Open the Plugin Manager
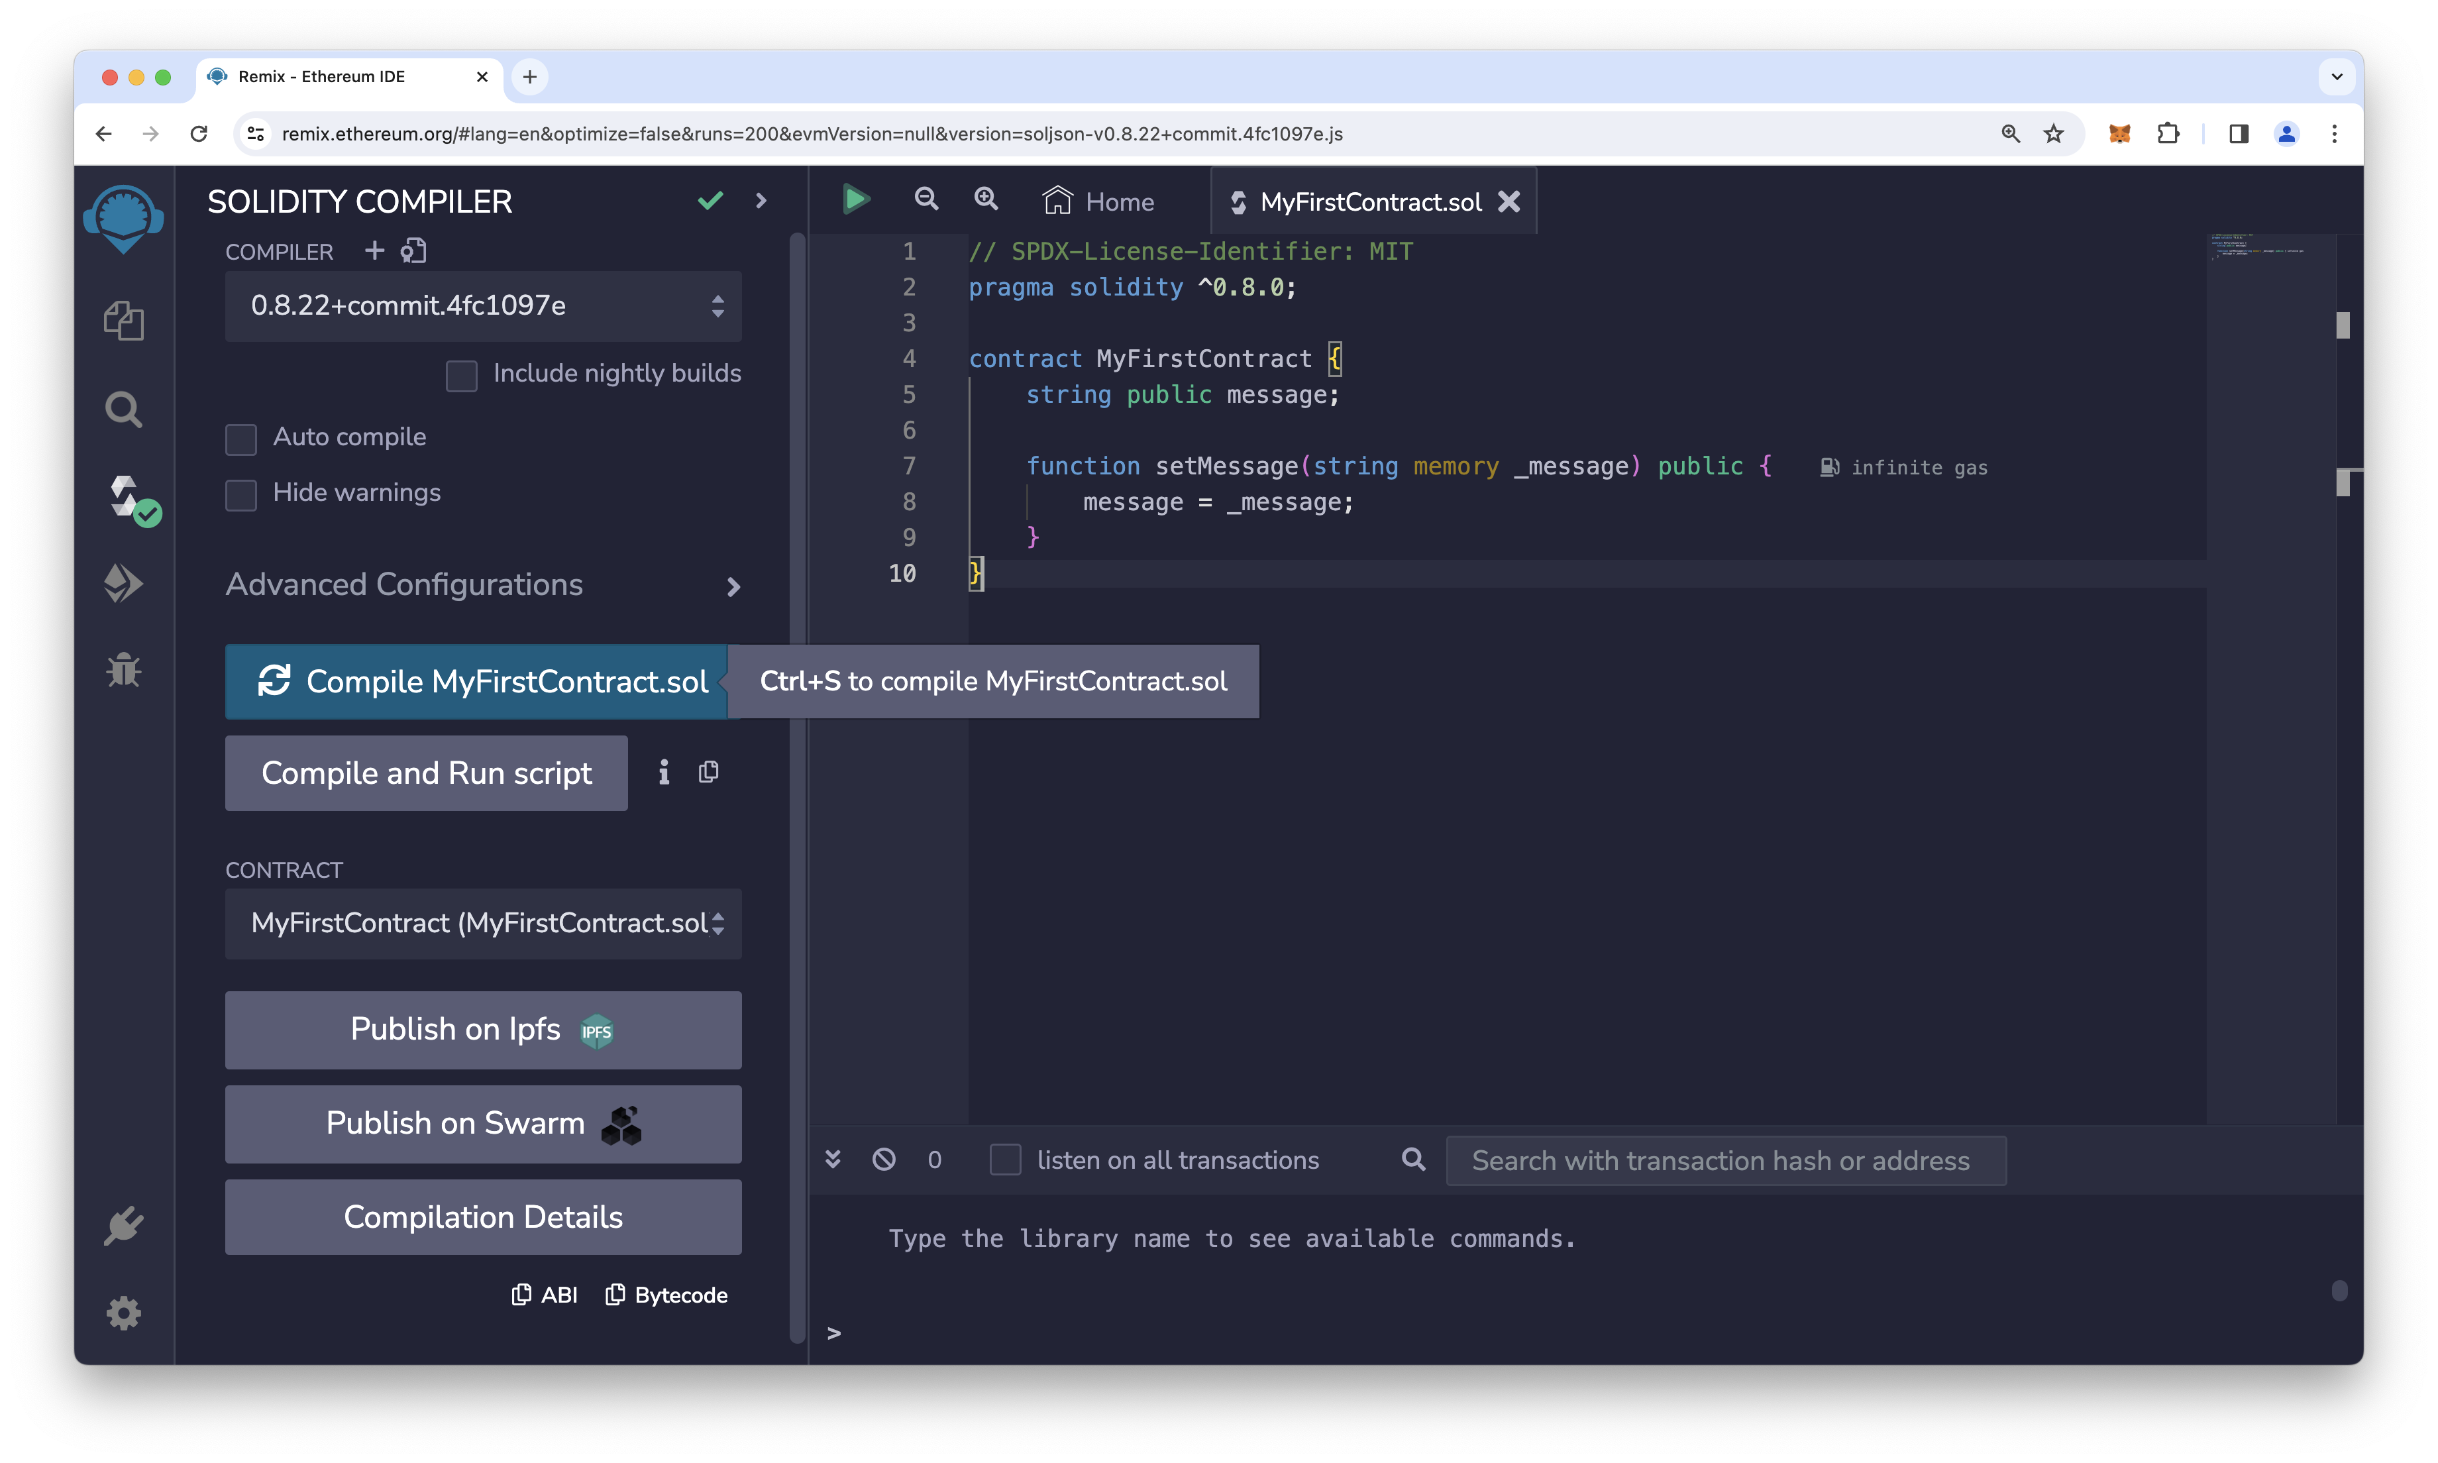The height and width of the screenshot is (1463, 2438). (123, 1225)
